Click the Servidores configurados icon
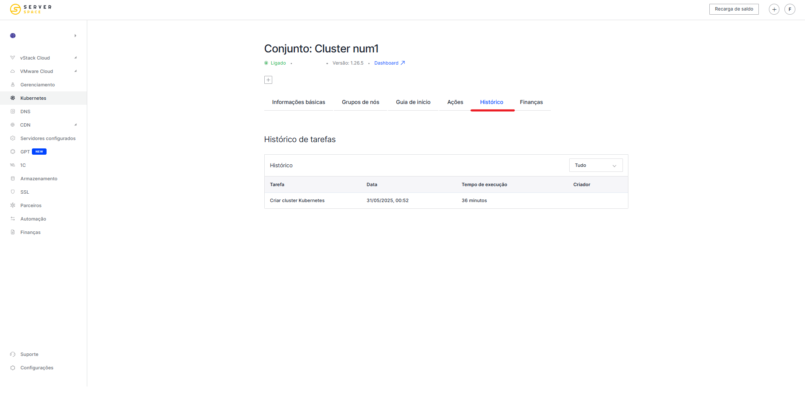 pyautogui.click(x=13, y=138)
